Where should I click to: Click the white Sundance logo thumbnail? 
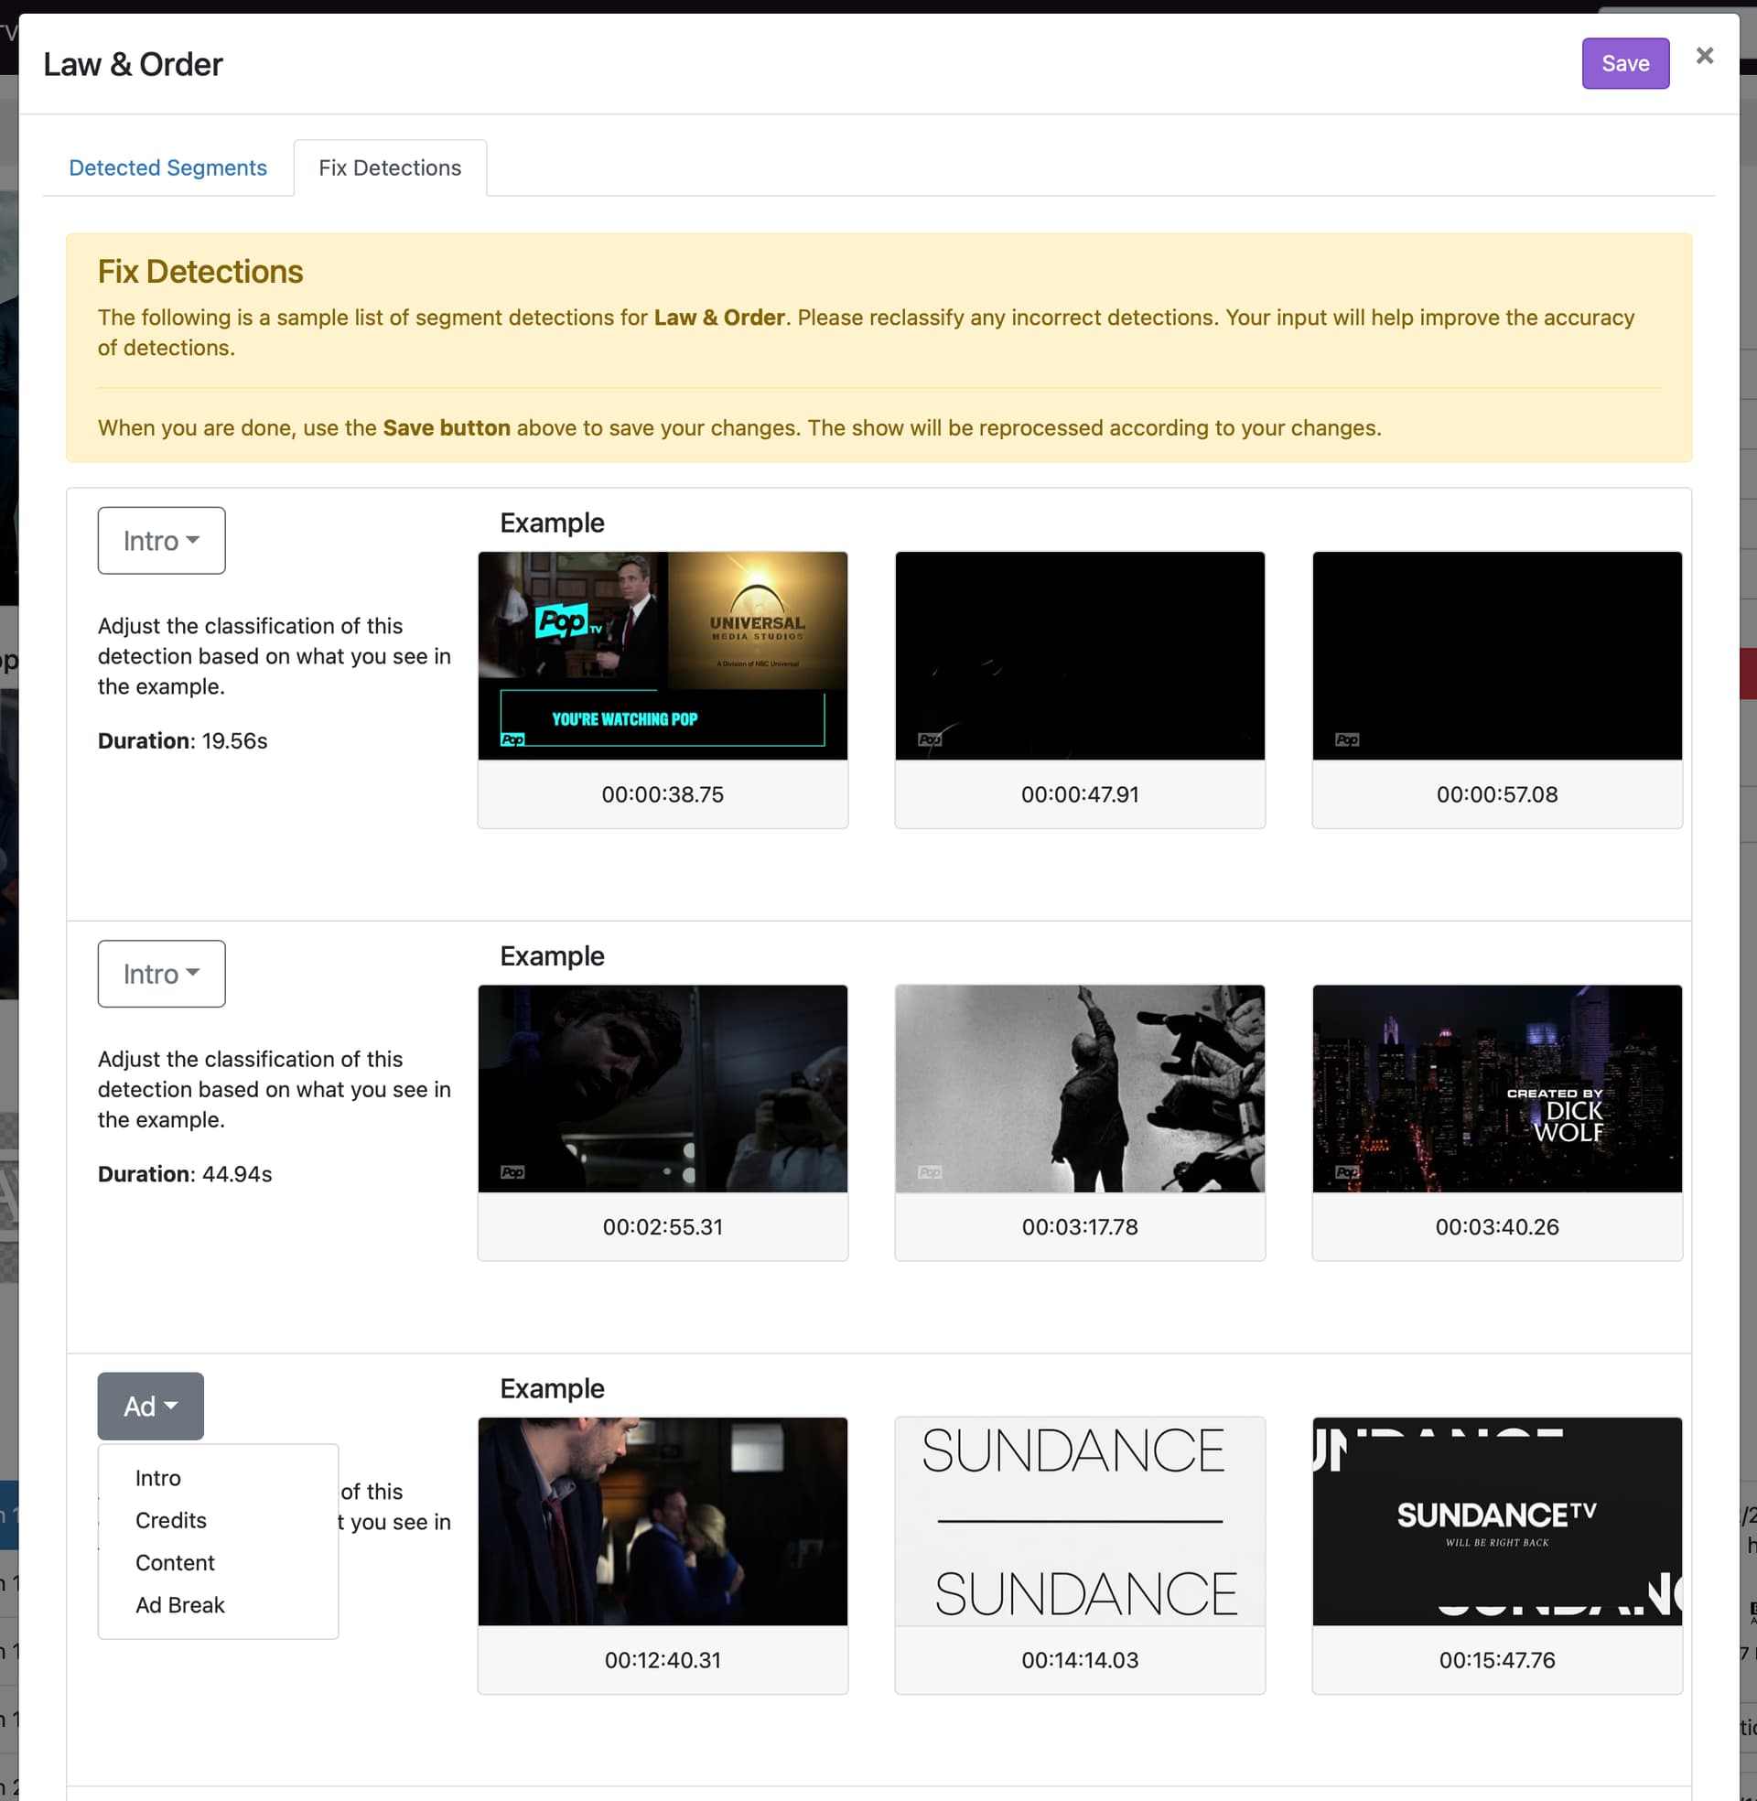(x=1080, y=1521)
